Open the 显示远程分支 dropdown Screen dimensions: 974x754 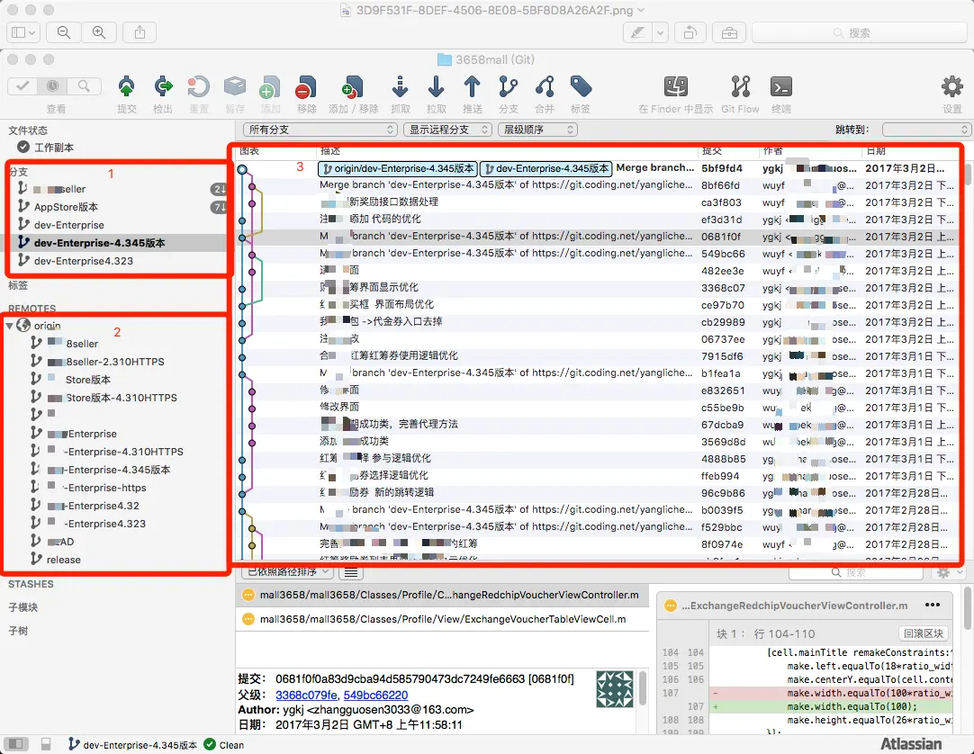click(x=447, y=130)
